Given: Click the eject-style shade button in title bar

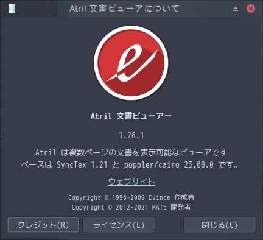Looking at the screenshot, I should click(x=236, y=9).
